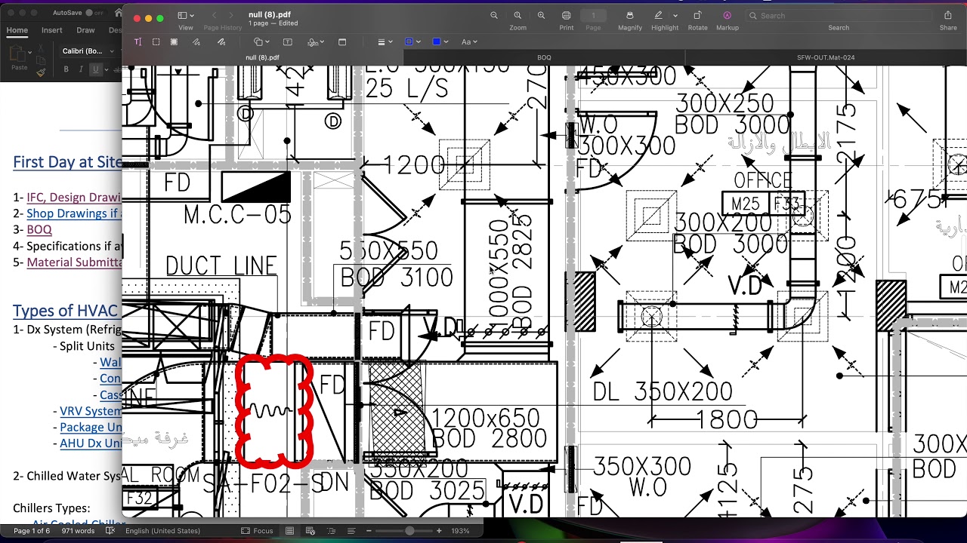Click the Word zoom slider handle
The width and height of the screenshot is (967, 543).
409,531
